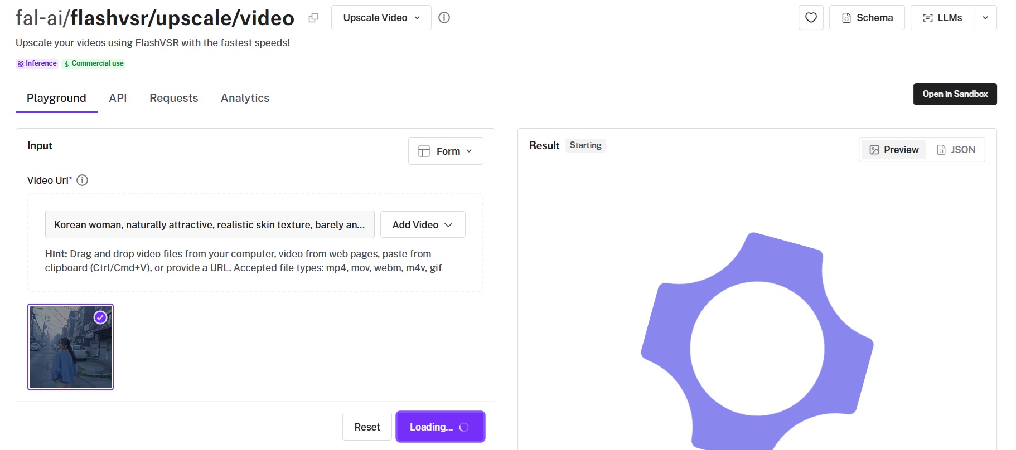Viewport: 1016px width, 450px height.
Task: Copy the model name fal-ai/flashvsr/upscale/video
Action: [313, 18]
